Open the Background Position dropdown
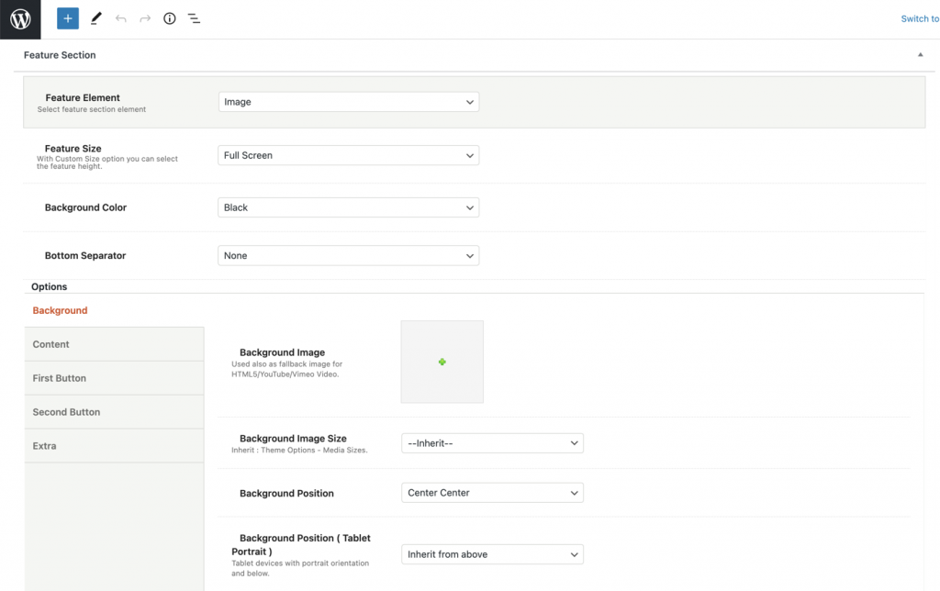Screen dimensions: 940x591 (492, 493)
